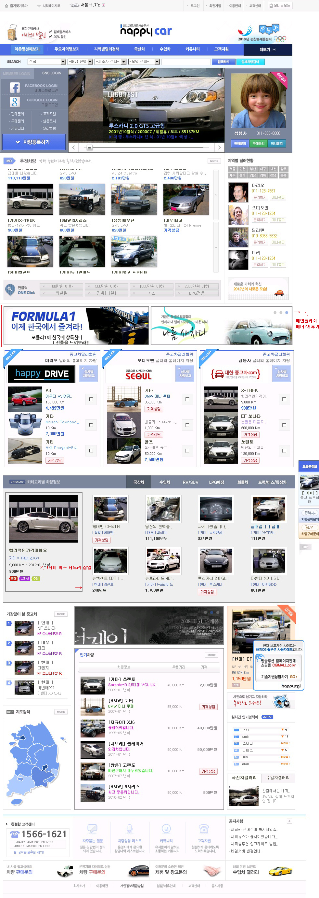Check the box for 쏘렌토 listing
Viewport: 319px width, 898px height.
(284, 451)
